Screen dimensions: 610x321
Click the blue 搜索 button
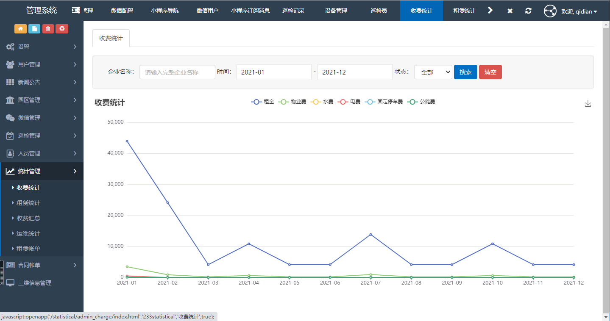465,72
